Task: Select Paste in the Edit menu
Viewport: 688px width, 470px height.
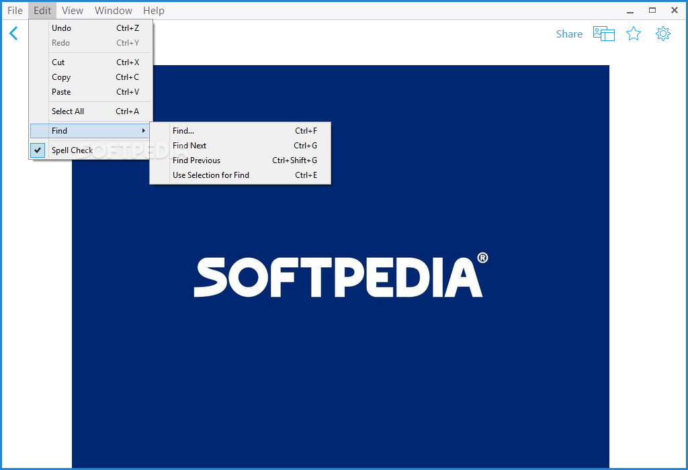Action: click(91, 92)
